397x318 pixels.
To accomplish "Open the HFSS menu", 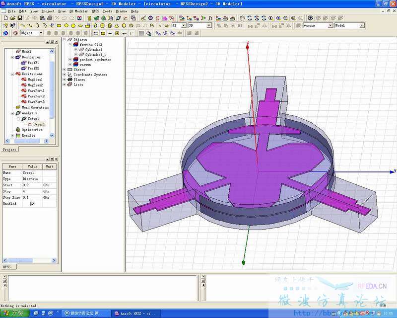I will 95,11.
